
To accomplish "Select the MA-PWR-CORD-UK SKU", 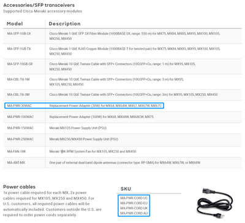I will pyautogui.click(x=134, y=208).
